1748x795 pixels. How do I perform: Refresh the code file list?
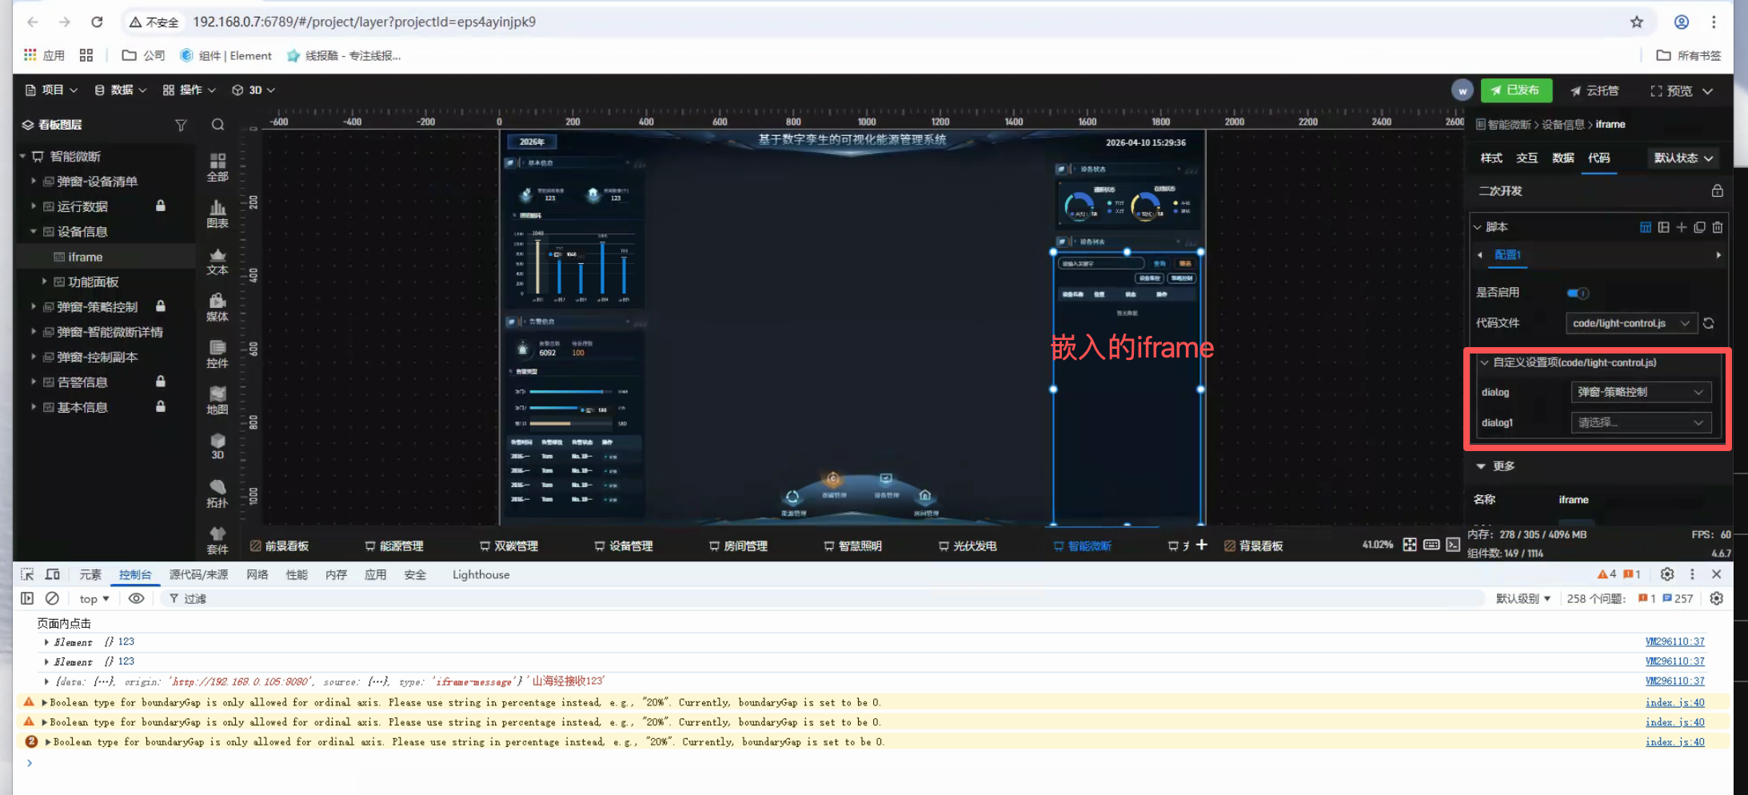pyautogui.click(x=1709, y=323)
